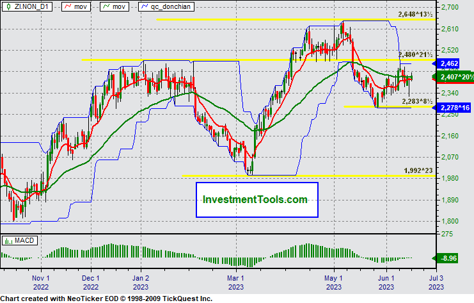
Task: Select the green 2,407^20 price marker
Action: (455, 78)
